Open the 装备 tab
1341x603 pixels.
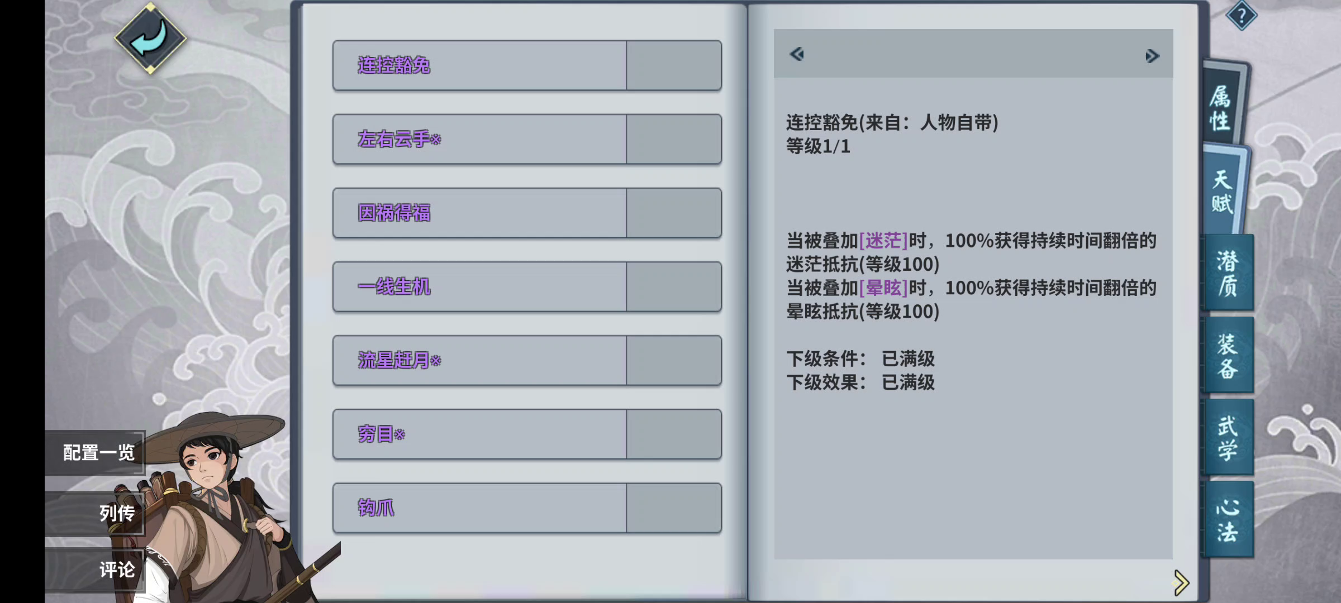pyautogui.click(x=1228, y=355)
